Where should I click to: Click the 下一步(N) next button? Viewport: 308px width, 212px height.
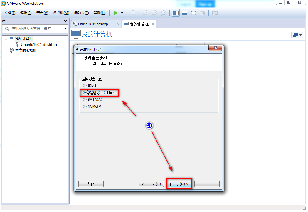179,184
